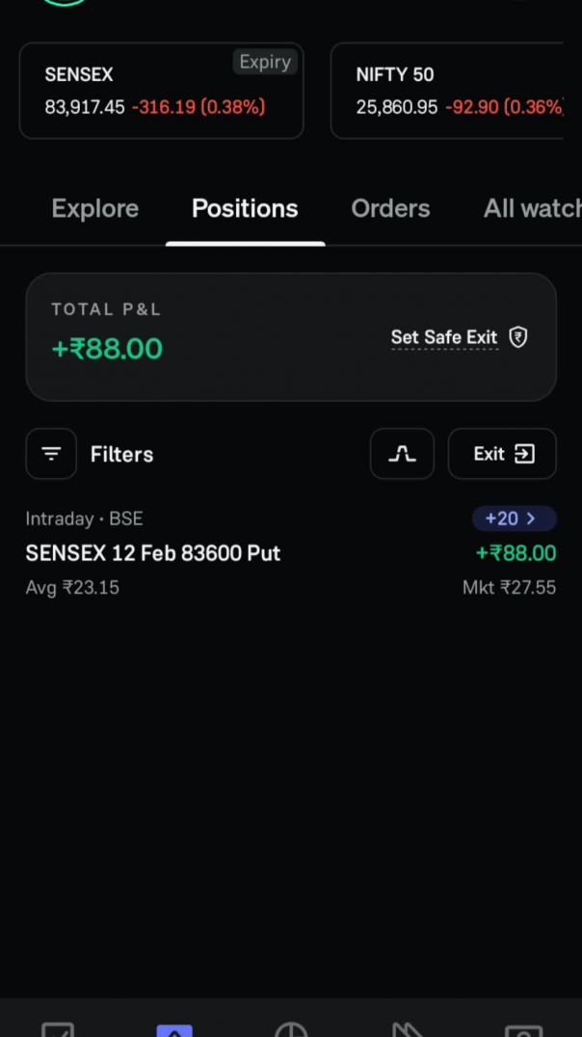Switch to the Orders tab
582x1037 pixels.
[390, 209]
